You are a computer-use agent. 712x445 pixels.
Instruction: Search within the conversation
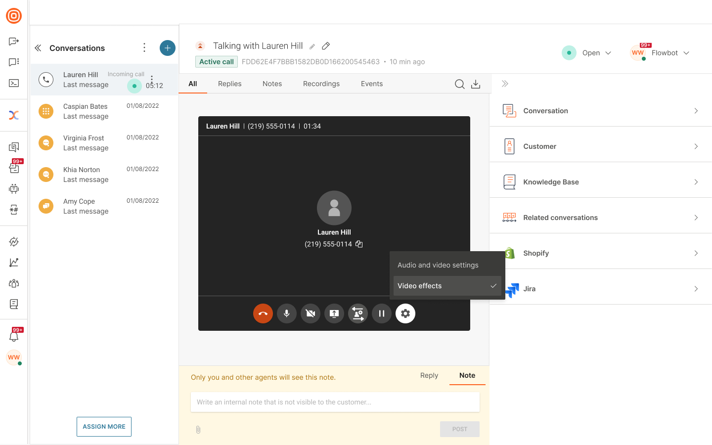click(459, 84)
